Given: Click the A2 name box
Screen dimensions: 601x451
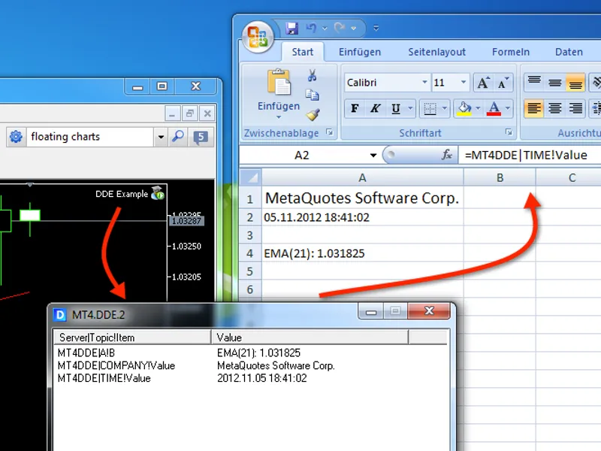Looking at the screenshot, I should [302, 156].
